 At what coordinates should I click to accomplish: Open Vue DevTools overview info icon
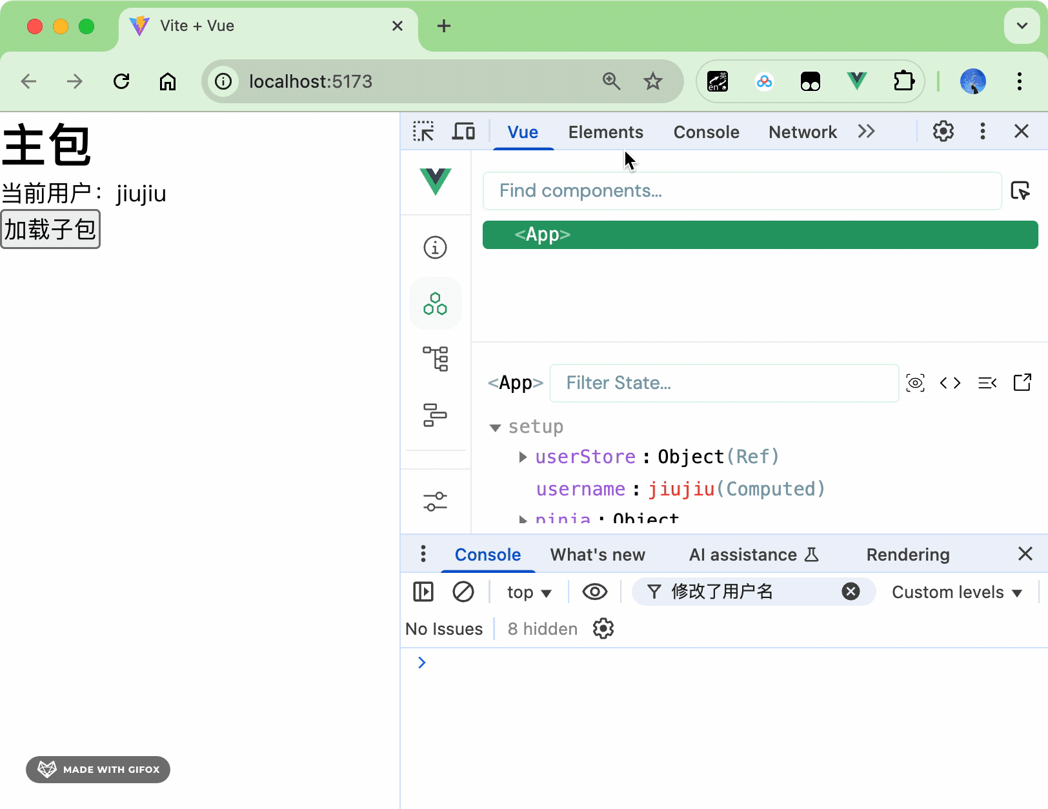pos(436,247)
